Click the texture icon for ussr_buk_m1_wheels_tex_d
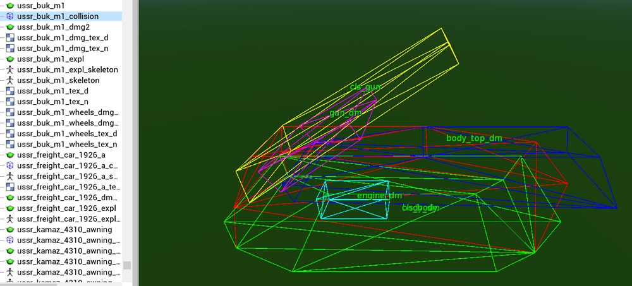The width and height of the screenshot is (632, 286). tap(10, 134)
